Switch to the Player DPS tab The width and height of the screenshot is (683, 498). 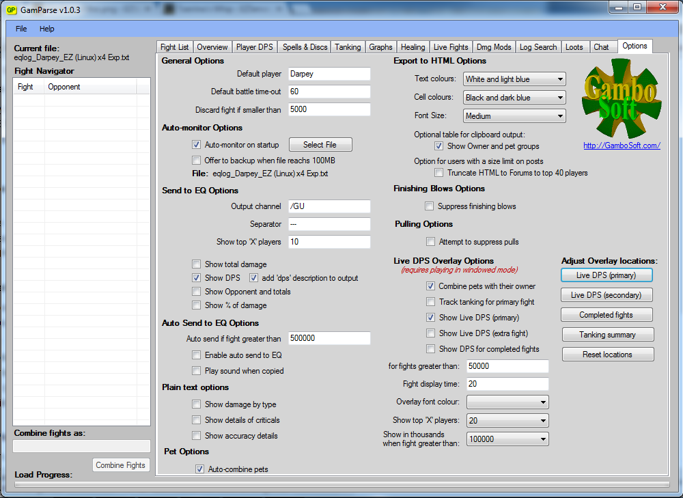point(255,47)
